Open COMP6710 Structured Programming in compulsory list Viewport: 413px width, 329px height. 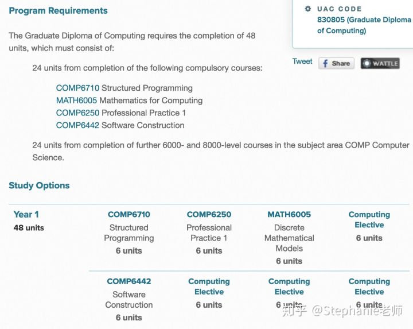point(77,88)
